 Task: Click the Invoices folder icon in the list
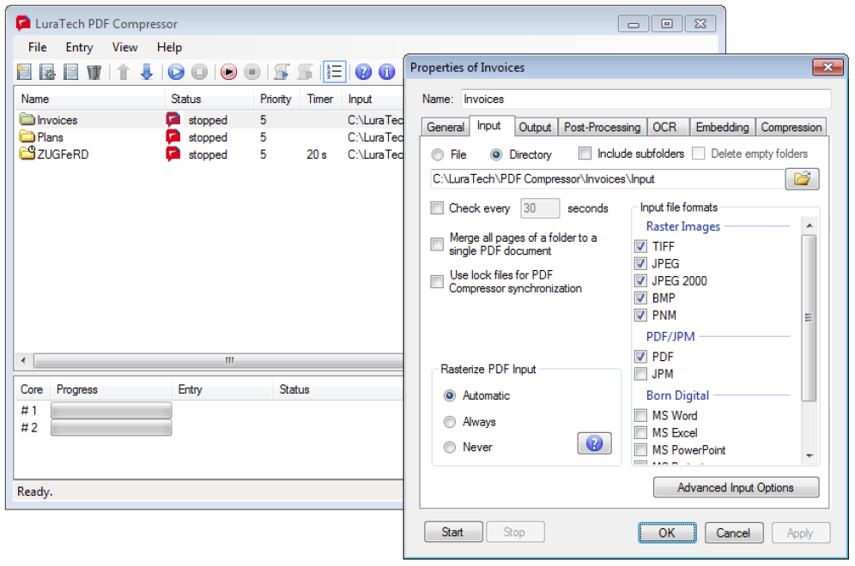point(27,119)
